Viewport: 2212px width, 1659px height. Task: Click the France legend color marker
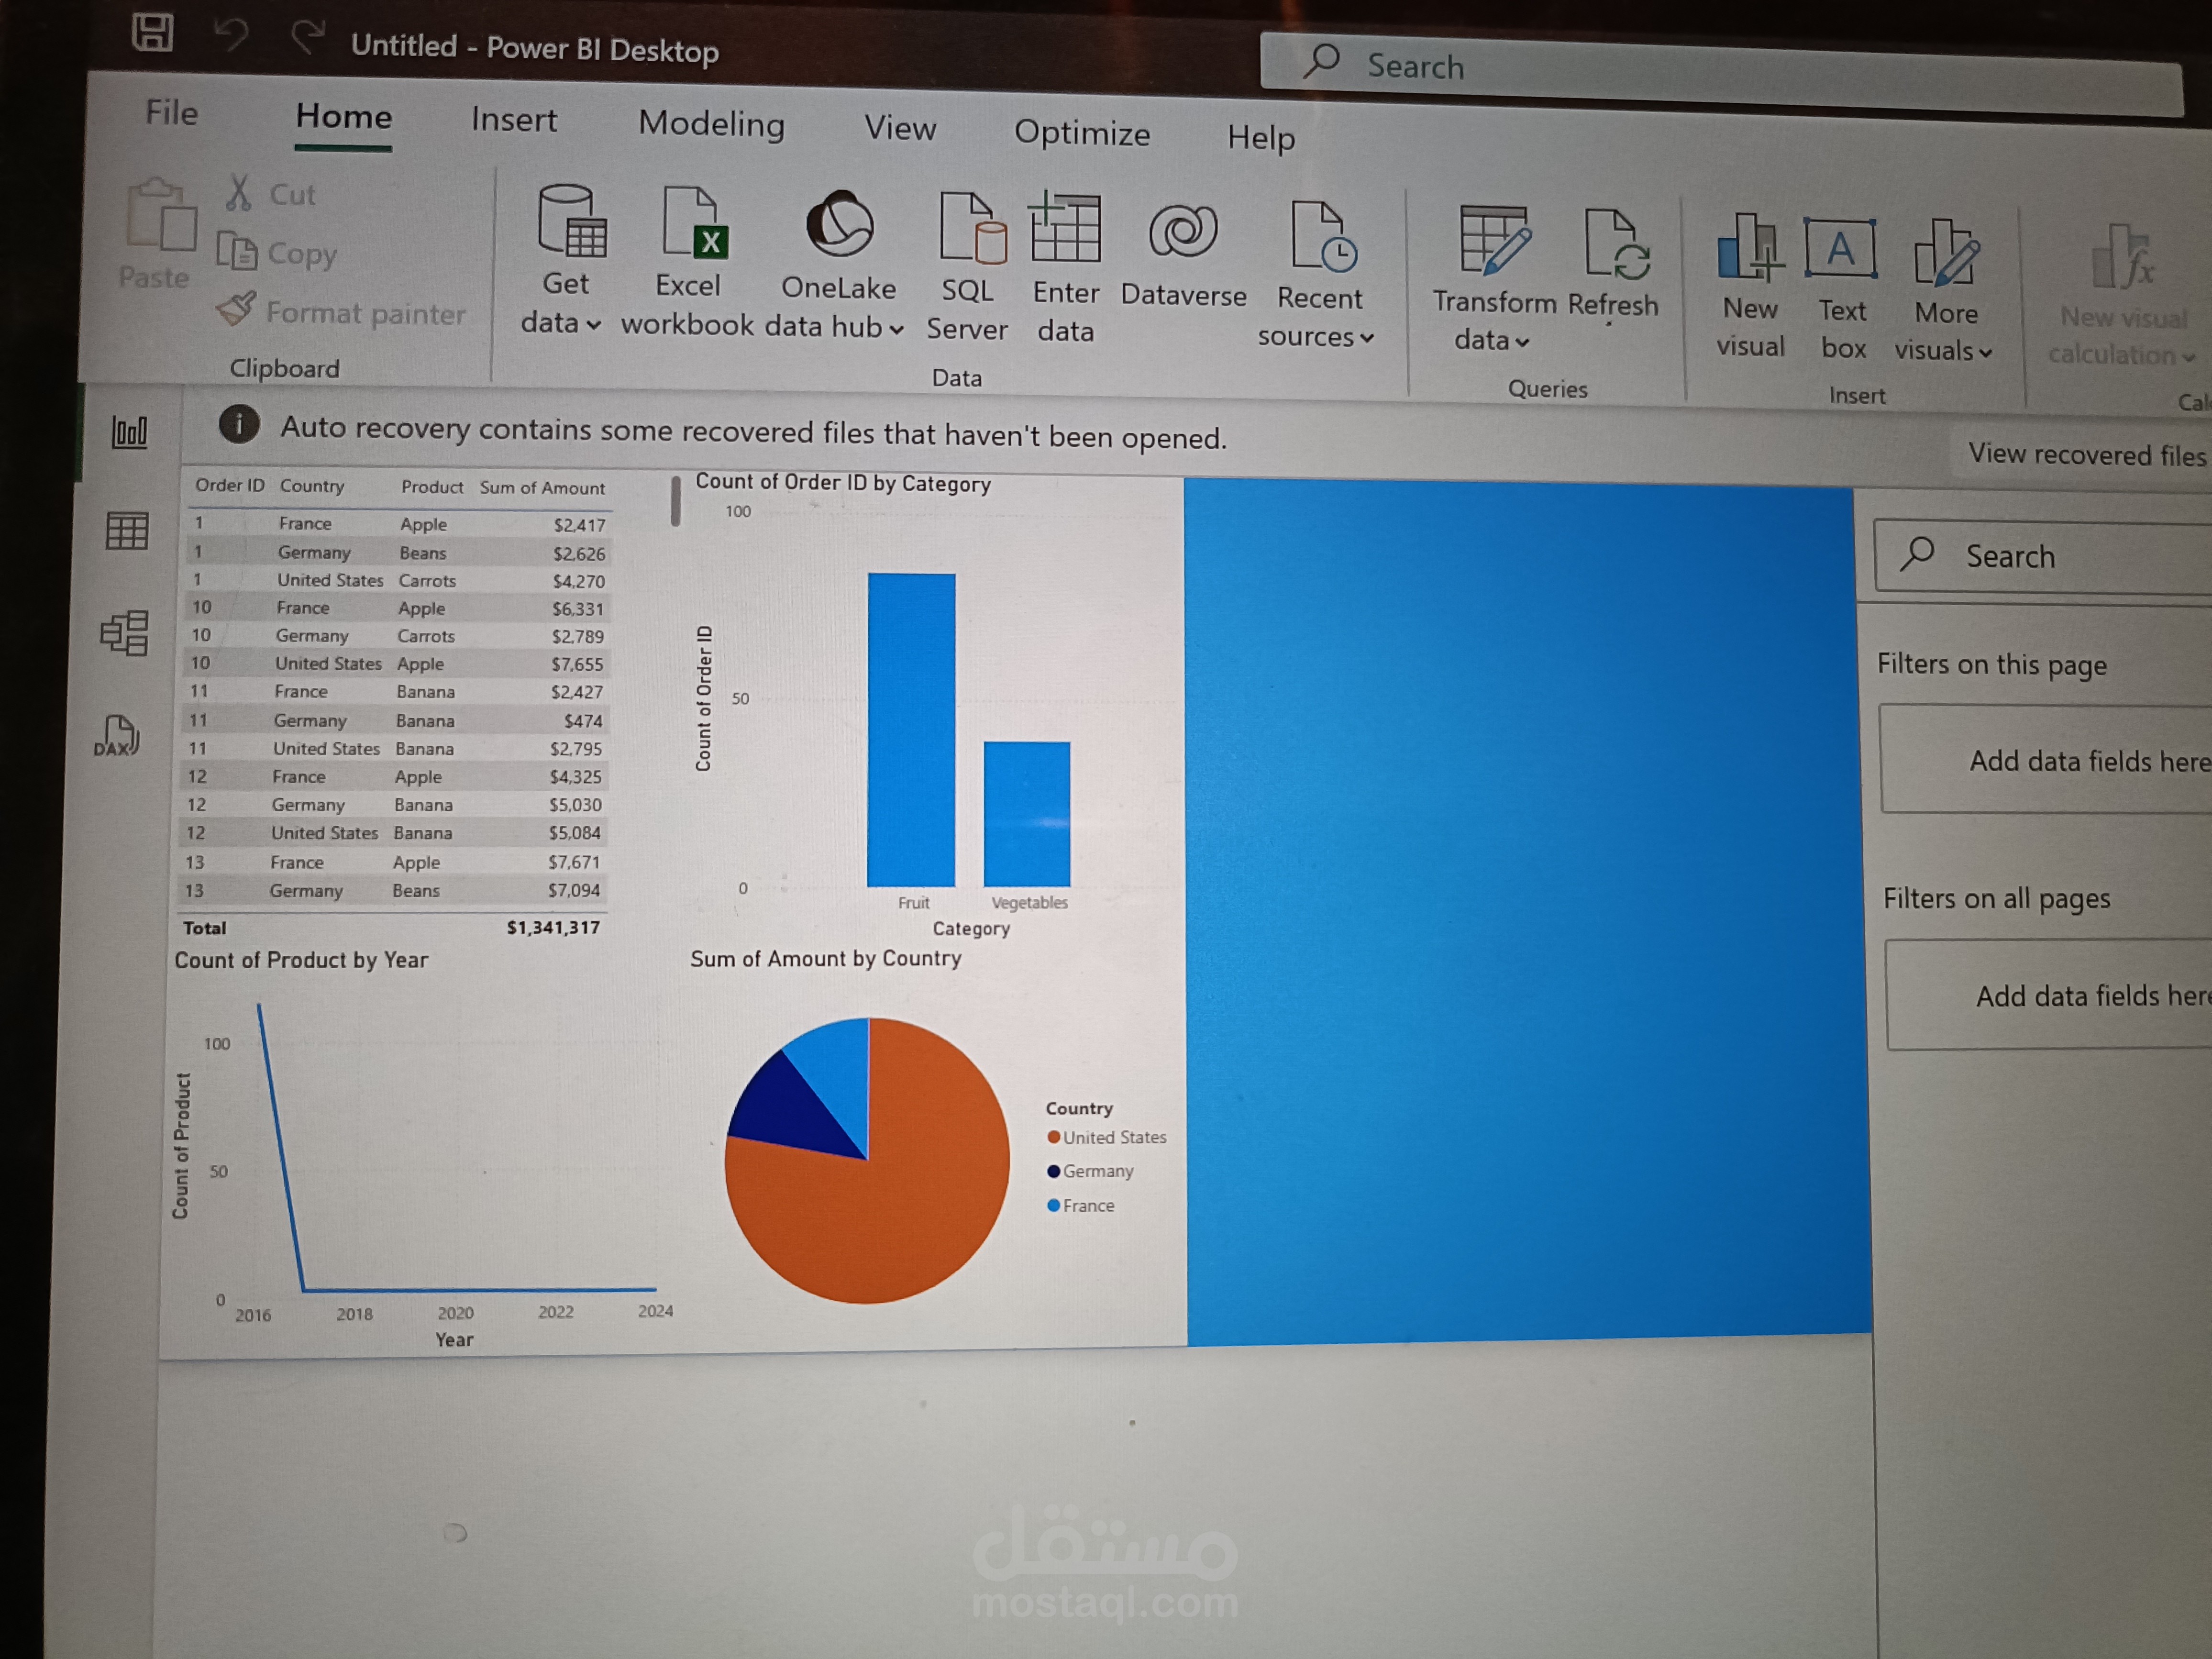1053,1205
